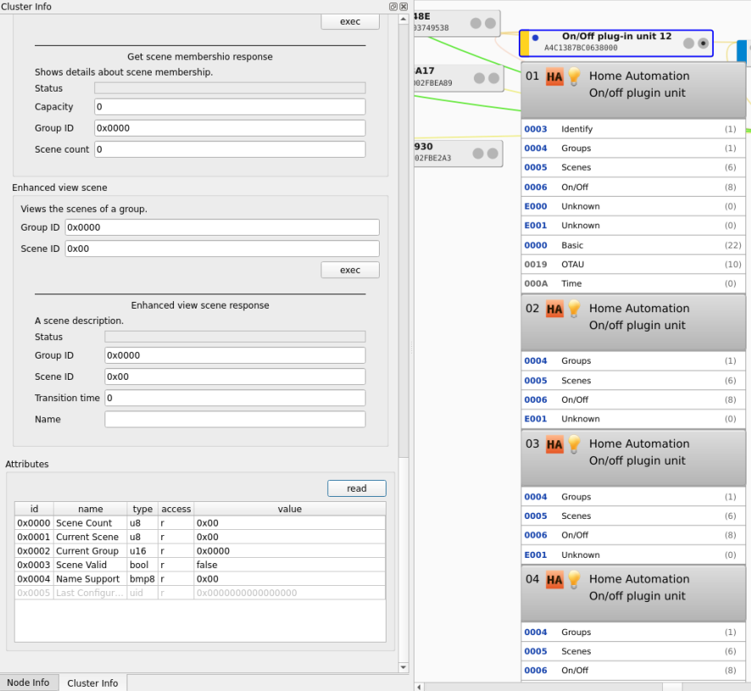
Task: Click the light bulb icon of endpoint 03
Action: (574, 443)
